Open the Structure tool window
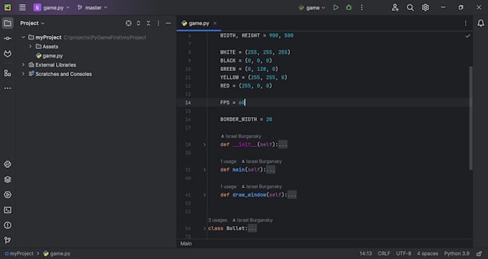The width and height of the screenshot is (488, 259). coord(7,73)
